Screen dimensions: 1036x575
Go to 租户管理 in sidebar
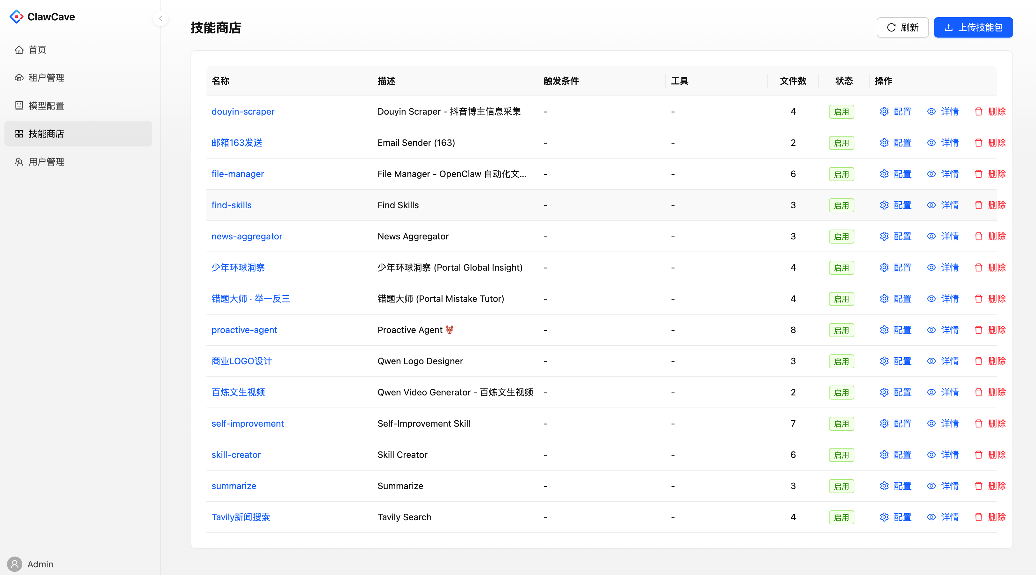[x=46, y=78]
